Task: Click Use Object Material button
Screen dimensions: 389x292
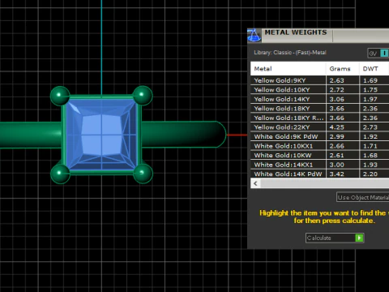Action: tap(363, 197)
